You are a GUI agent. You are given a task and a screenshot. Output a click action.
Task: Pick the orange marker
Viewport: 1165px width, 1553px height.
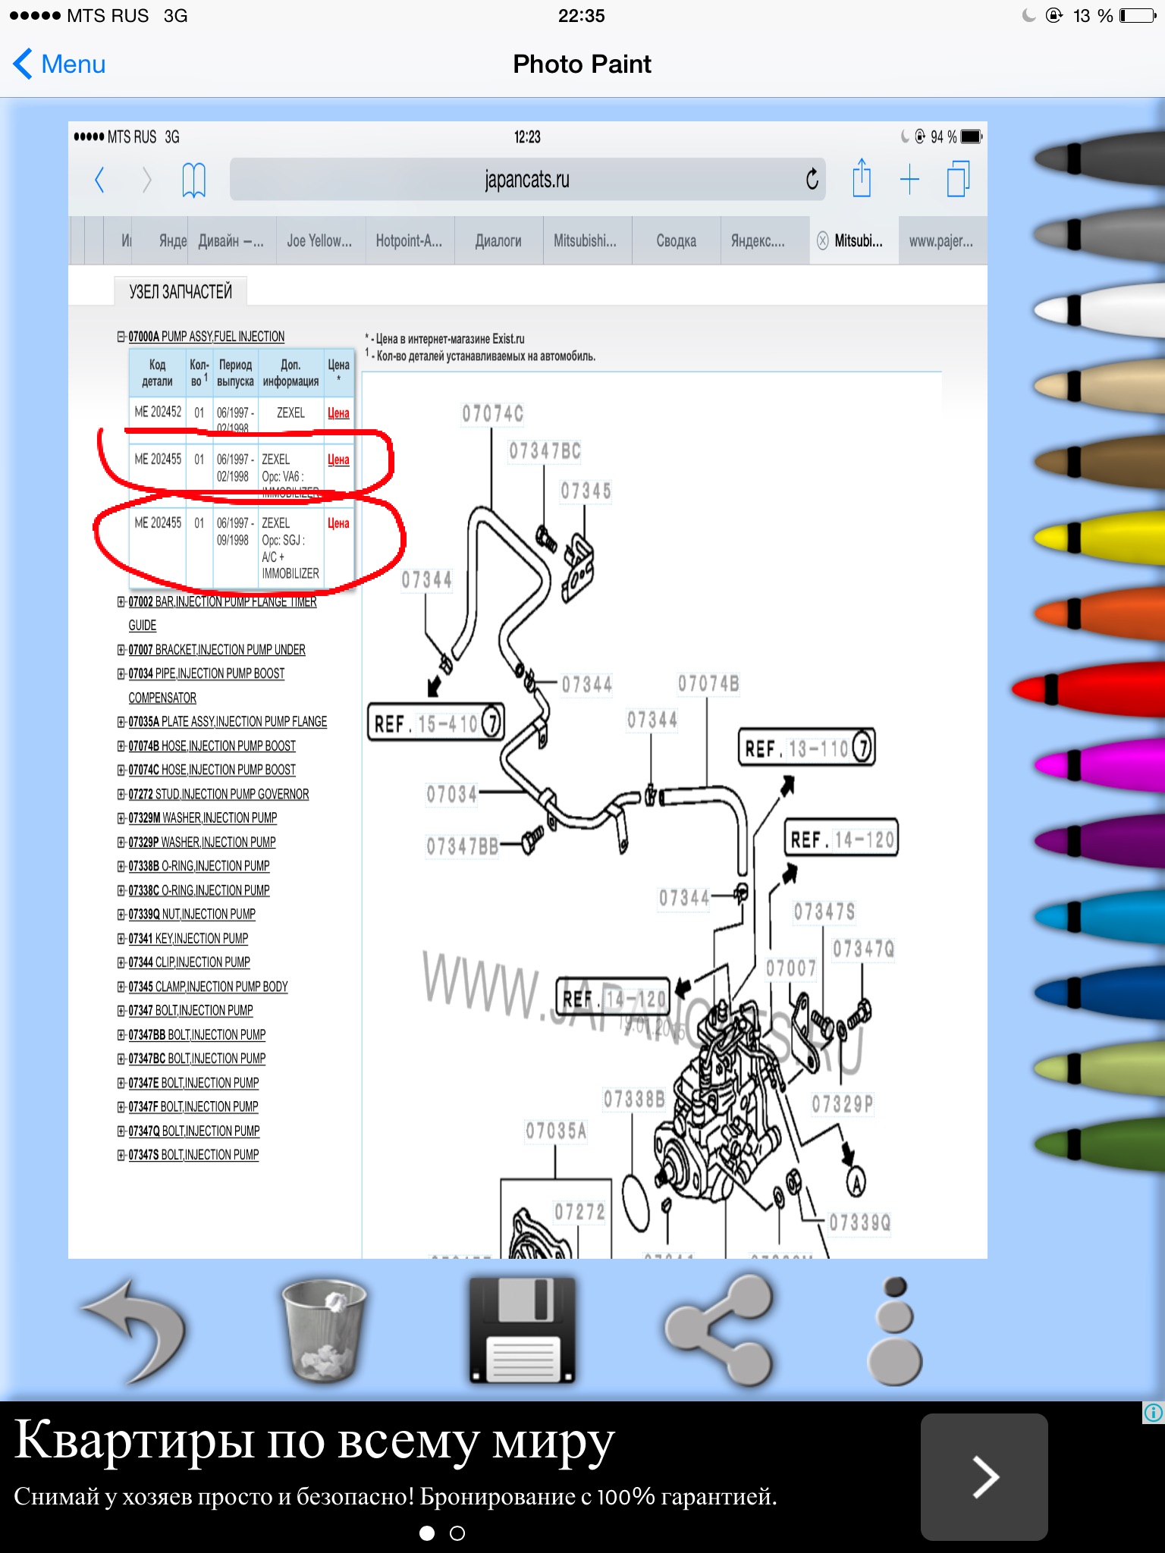[x=1100, y=613]
